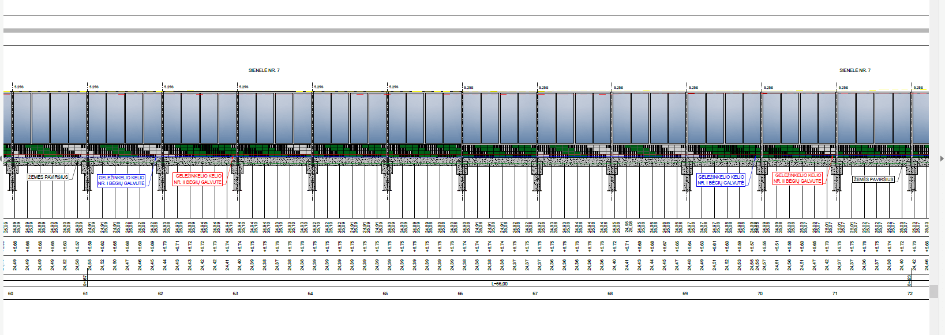
Task: Click station number 70 on the axis
Action: point(760,293)
